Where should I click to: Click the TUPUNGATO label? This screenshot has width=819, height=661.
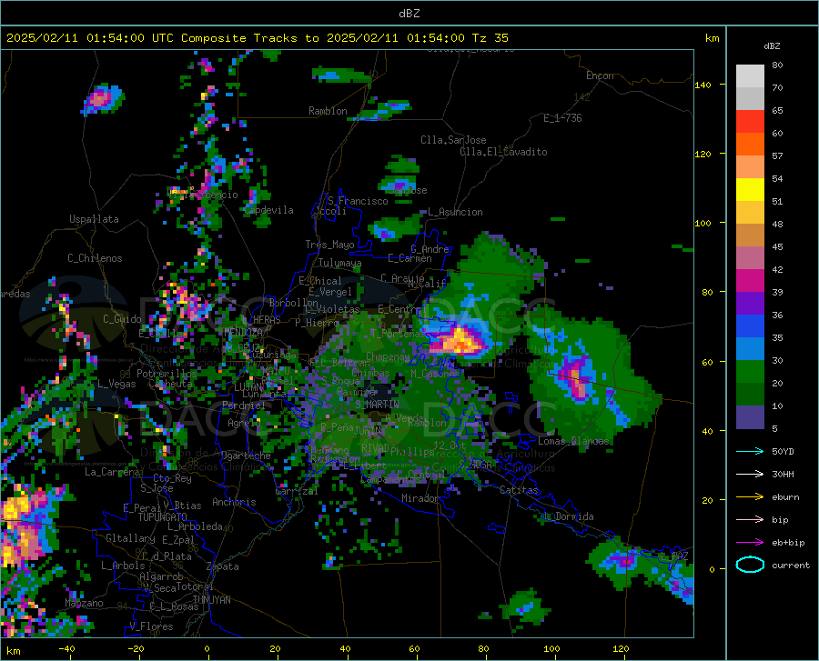tap(163, 517)
